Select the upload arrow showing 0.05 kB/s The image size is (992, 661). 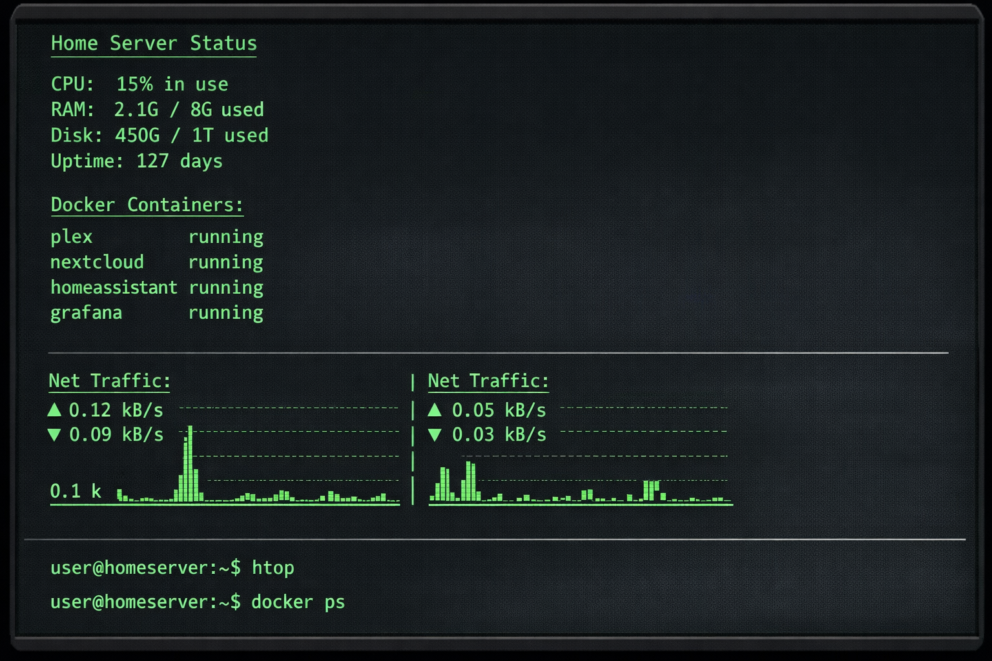click(x=437, y=409)
